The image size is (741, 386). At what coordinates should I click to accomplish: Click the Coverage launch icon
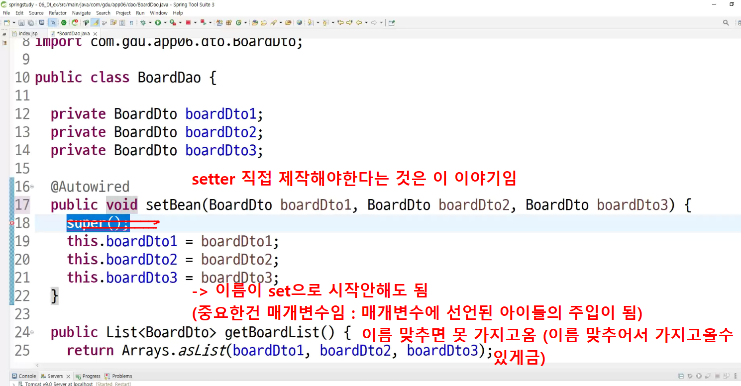click(x=173, y=22)
